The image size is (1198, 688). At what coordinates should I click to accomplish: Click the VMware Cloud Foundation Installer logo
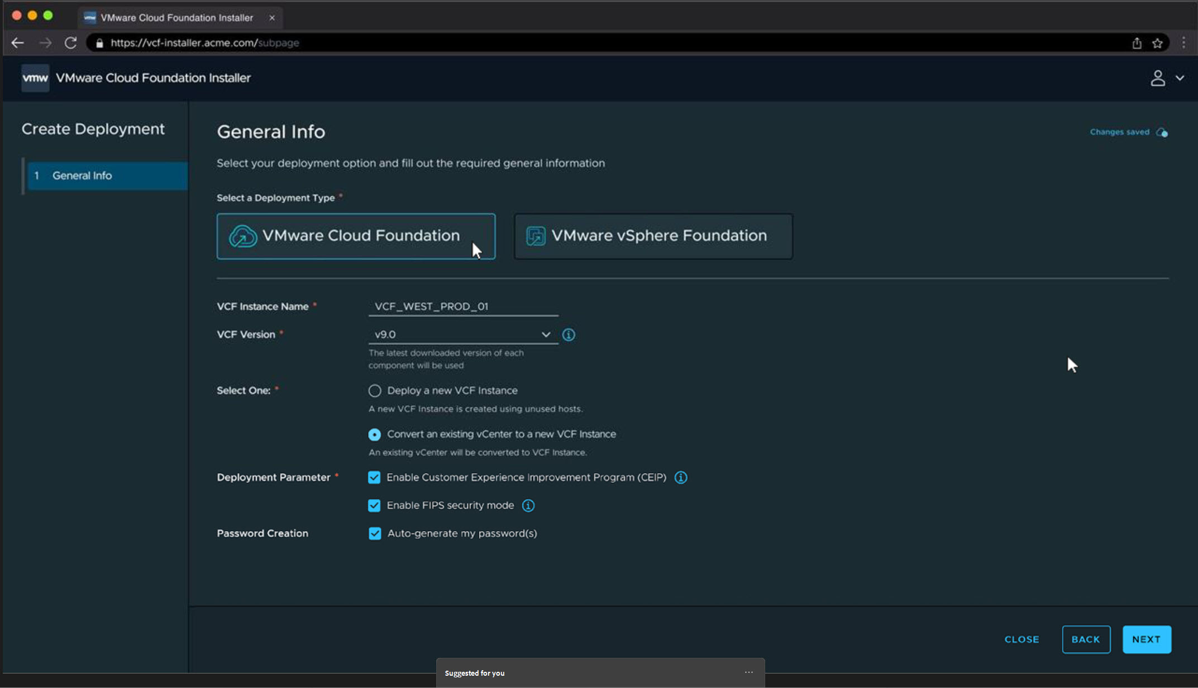(35, 78)
